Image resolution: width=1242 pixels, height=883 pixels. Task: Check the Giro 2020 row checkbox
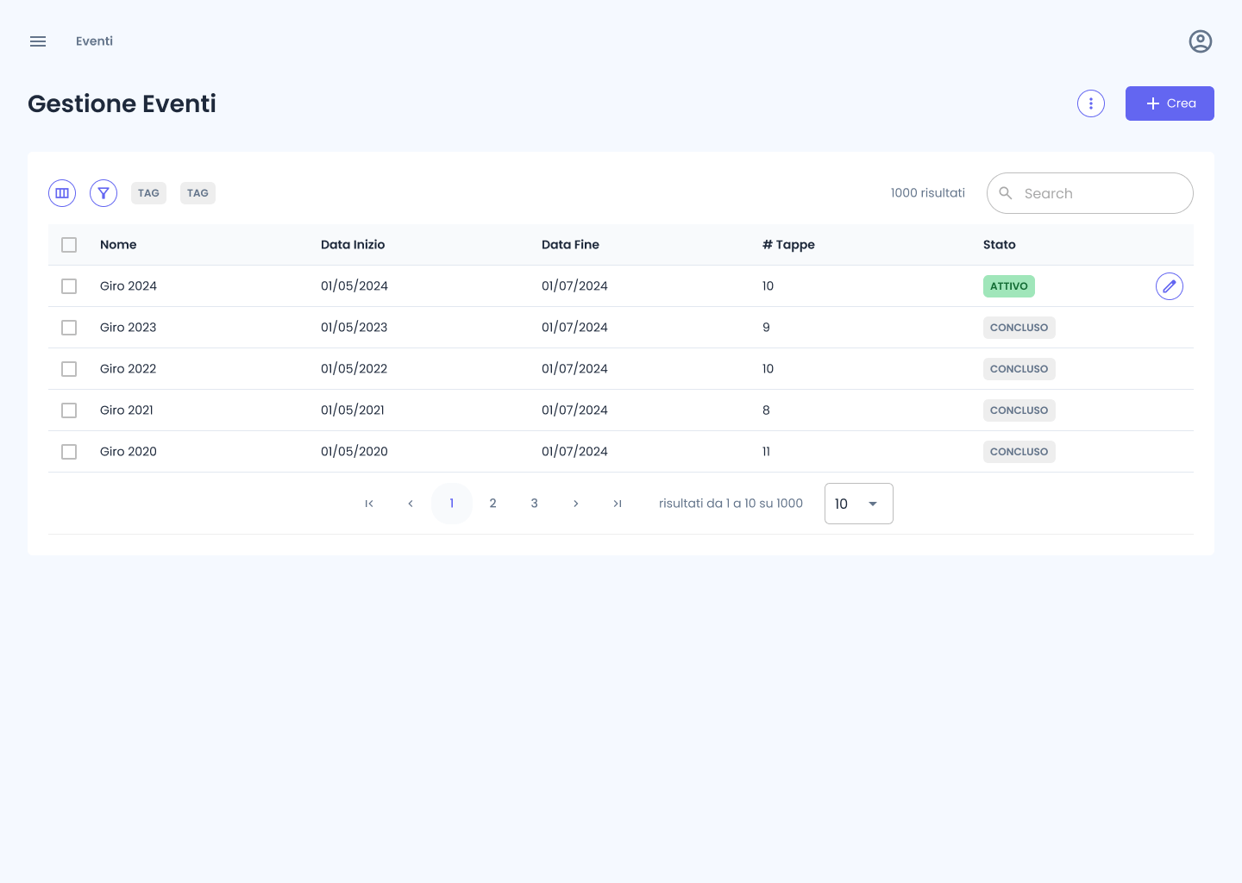click(69, 452)
